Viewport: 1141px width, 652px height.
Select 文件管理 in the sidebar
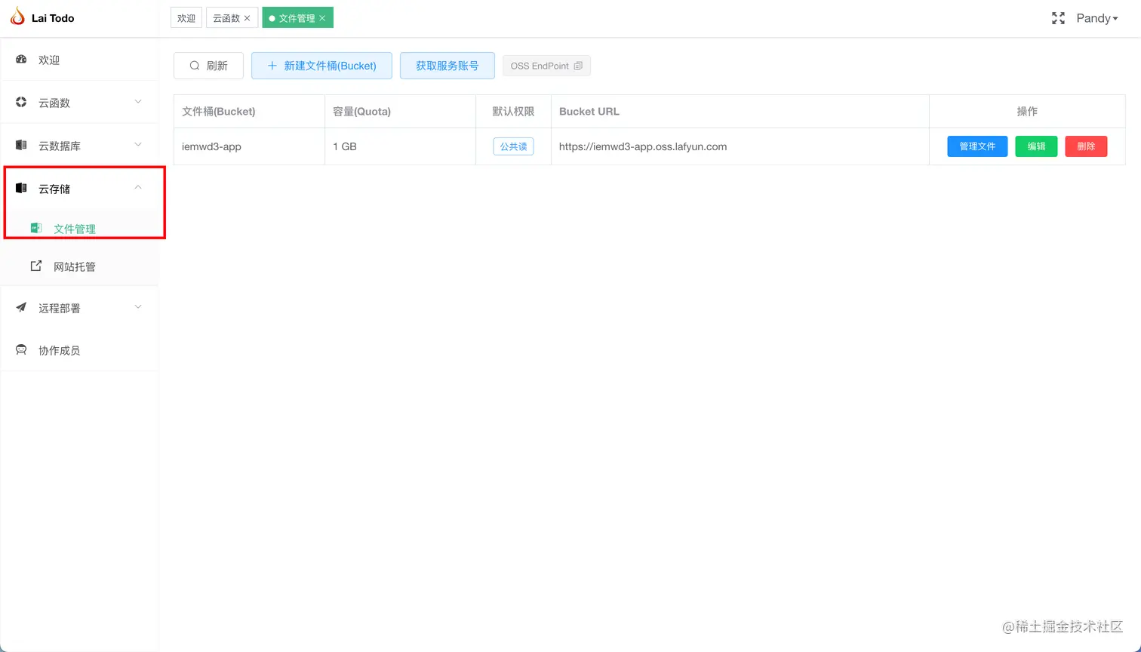(74, 229)
